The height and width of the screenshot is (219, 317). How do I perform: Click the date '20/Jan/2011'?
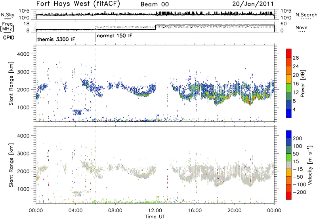253,4
